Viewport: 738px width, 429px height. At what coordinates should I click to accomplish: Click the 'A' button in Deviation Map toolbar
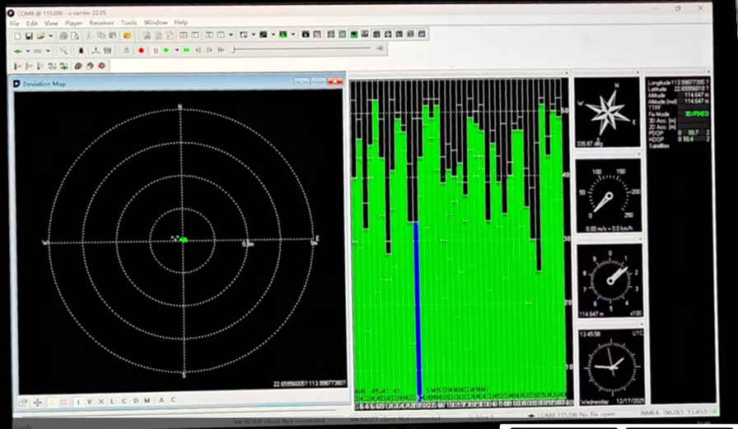(x=161, y=401)
